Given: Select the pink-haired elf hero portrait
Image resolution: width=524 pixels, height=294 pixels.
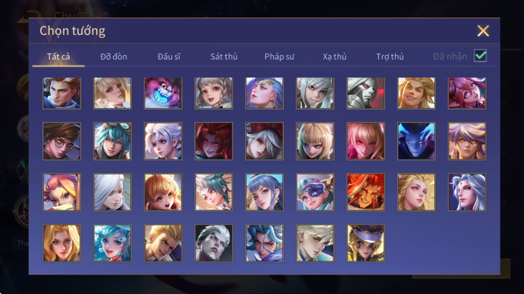Looking at the screenshot, I should point(467,93).
